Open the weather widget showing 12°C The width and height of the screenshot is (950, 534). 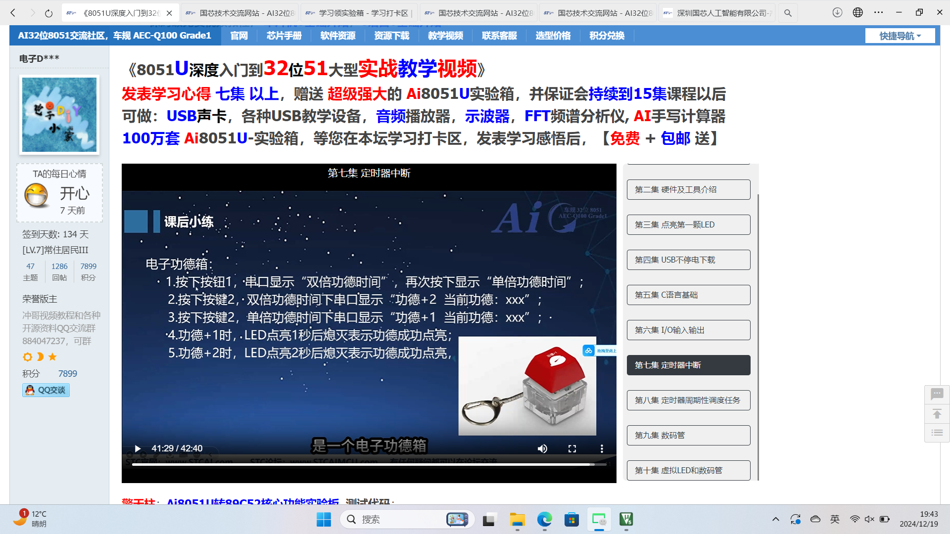pos(30,519)
